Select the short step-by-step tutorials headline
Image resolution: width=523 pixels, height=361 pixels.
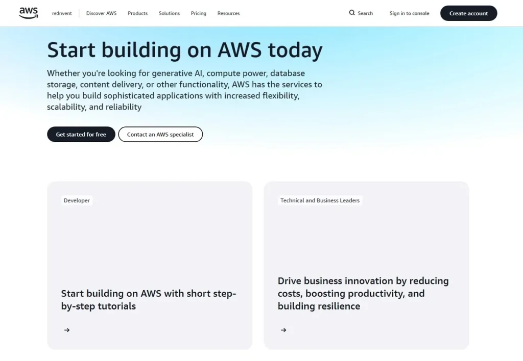coord(148,300)
